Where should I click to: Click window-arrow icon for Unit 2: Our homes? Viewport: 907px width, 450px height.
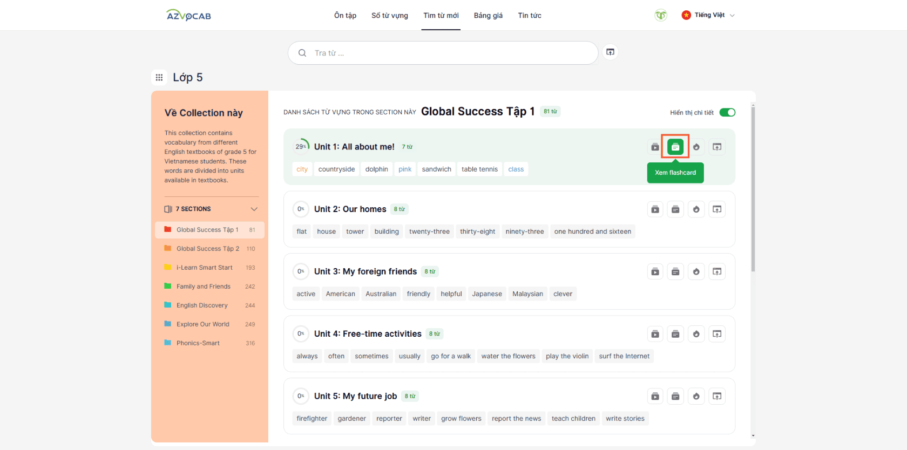click(717, 209)
